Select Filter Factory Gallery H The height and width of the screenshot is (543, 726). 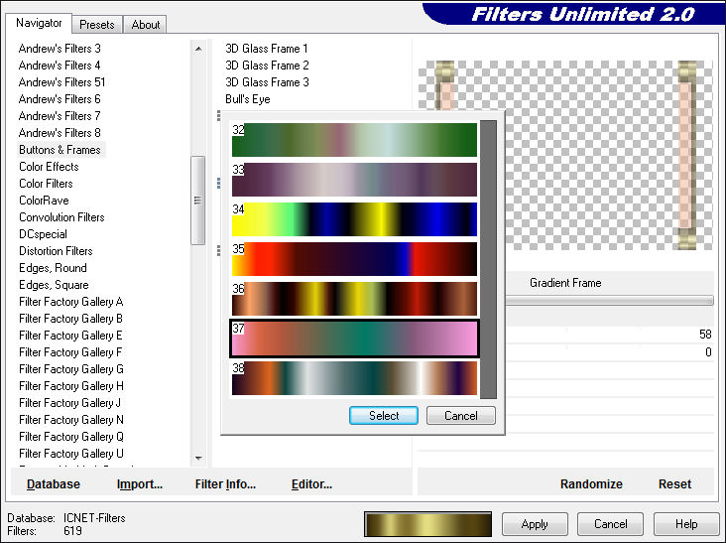(x=71, y=386)
